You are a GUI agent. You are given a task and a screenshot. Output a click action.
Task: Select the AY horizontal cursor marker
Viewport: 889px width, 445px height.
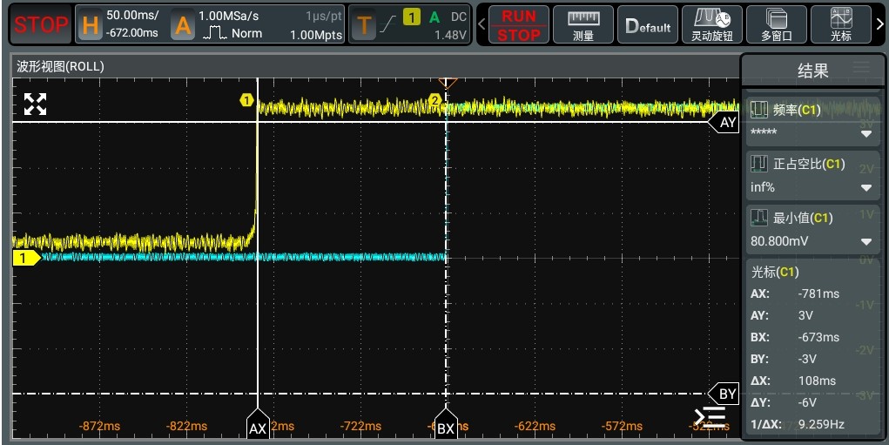(727, 123)
